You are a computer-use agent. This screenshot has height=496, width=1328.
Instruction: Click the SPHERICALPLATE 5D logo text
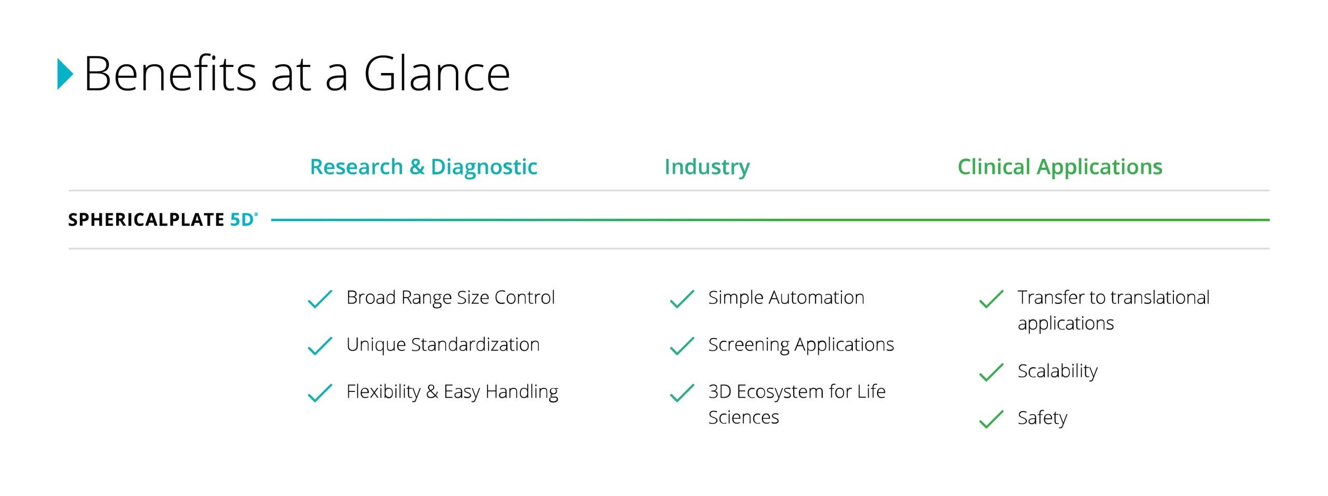point(162,220)
